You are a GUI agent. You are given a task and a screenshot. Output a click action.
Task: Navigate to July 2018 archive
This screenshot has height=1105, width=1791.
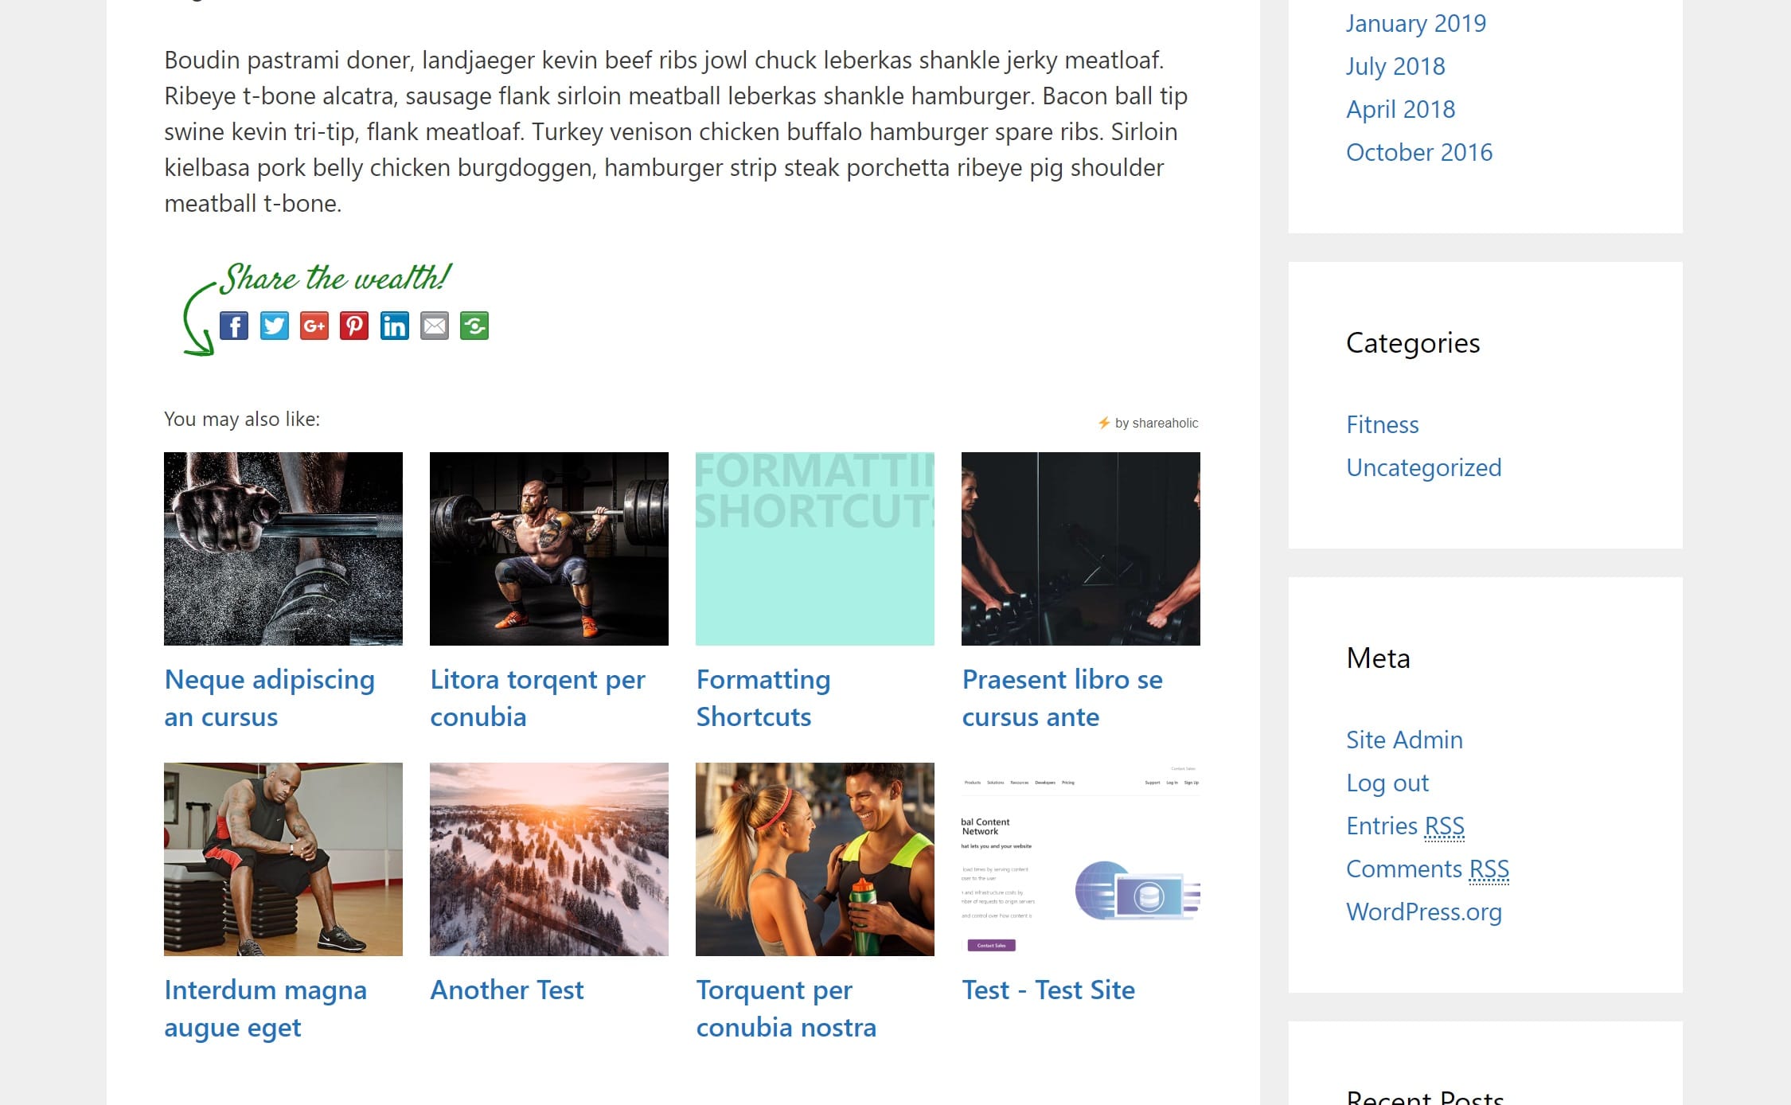coord(1395,65)
